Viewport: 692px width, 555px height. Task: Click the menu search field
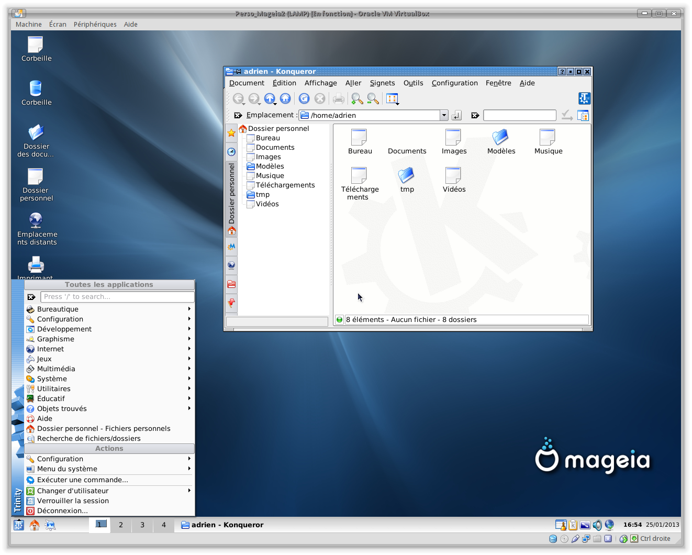click(x=117, y=297)
